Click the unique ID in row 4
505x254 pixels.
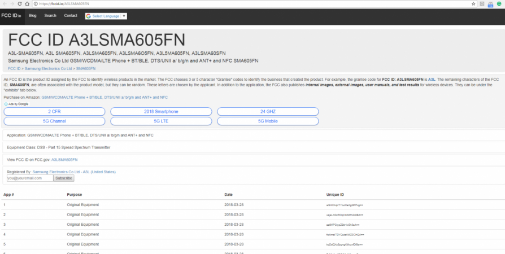pyautogui.click(x=345, y=235)
